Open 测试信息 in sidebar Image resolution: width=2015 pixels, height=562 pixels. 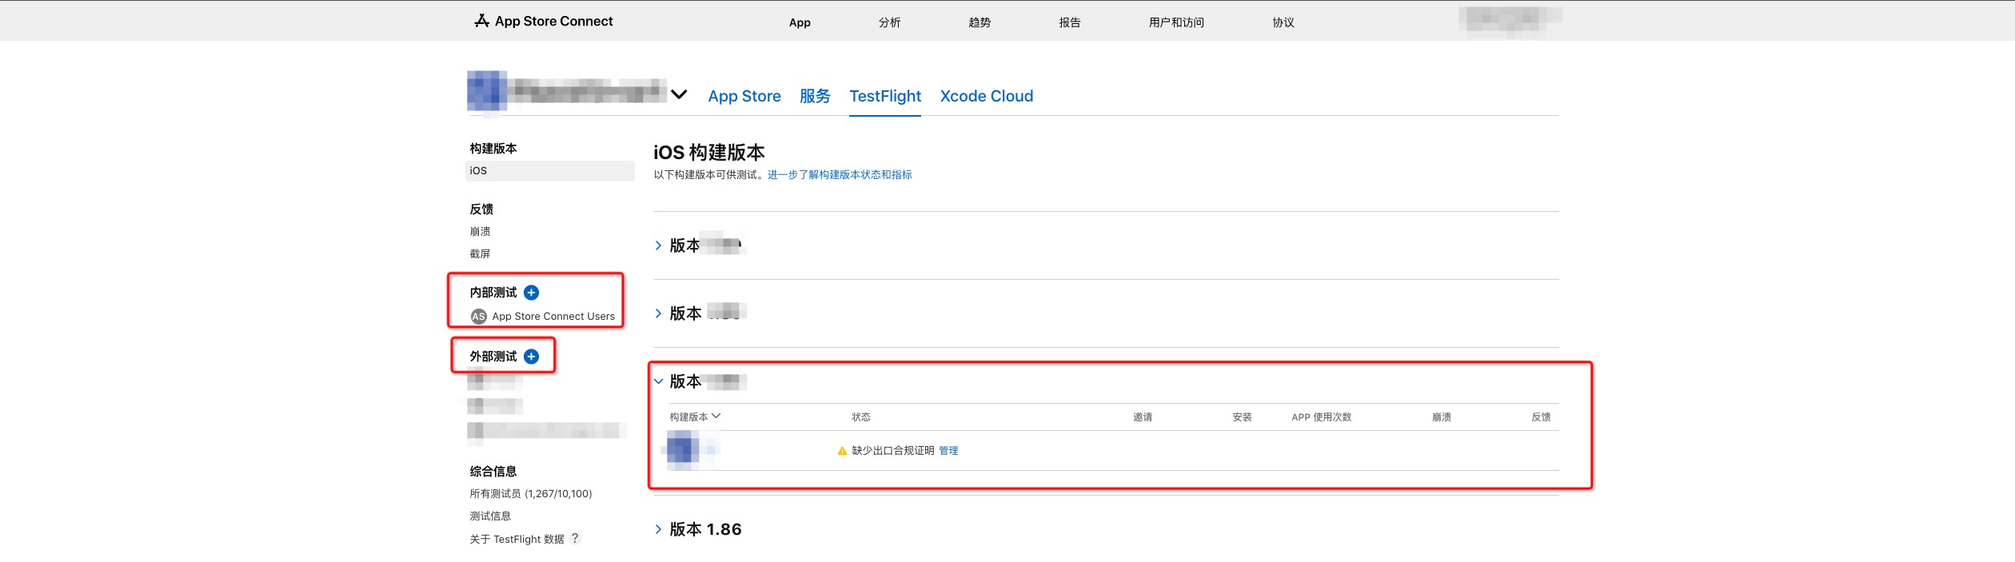pyautogui.click(x=490, y=516)
